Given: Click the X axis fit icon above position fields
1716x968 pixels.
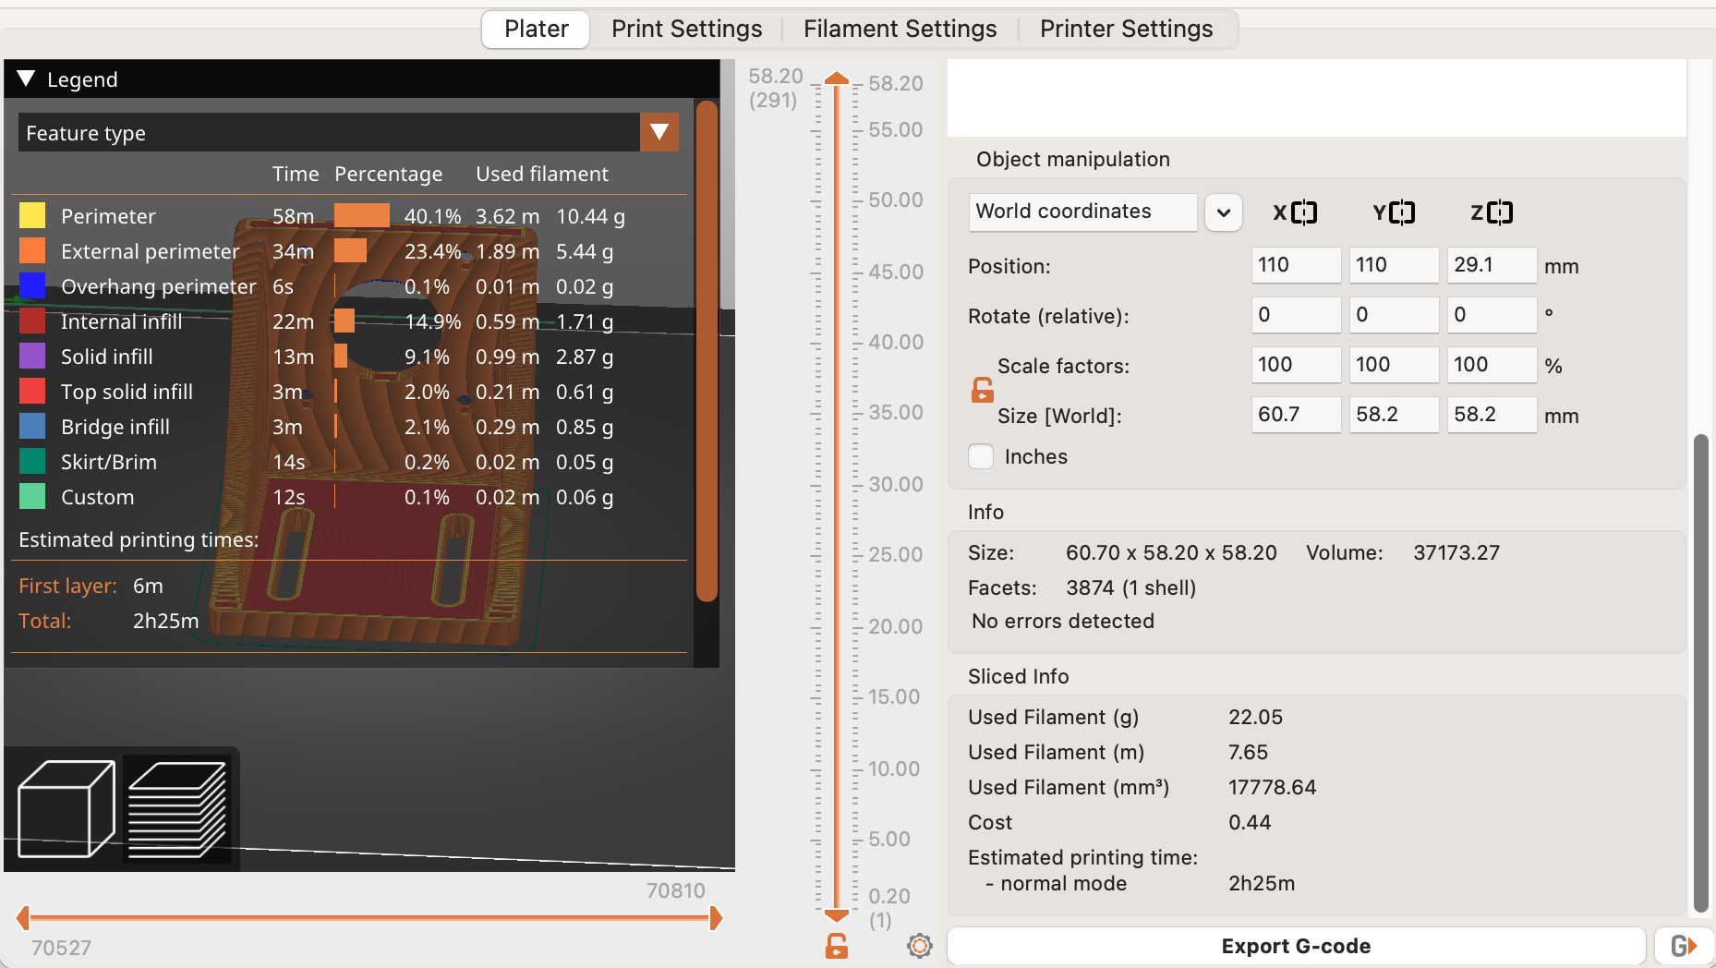Looking at the screenshot, I should [1302, 212].
